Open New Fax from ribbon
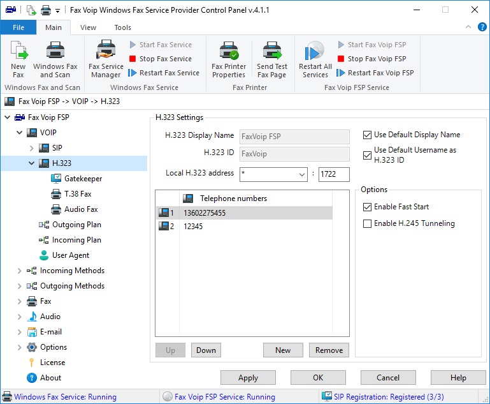This screenshot has height=404, width=490. [x=18, y=59]
